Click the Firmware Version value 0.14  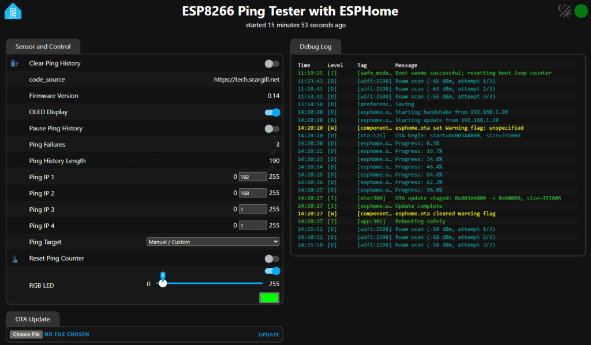click(x=273, y=96)
